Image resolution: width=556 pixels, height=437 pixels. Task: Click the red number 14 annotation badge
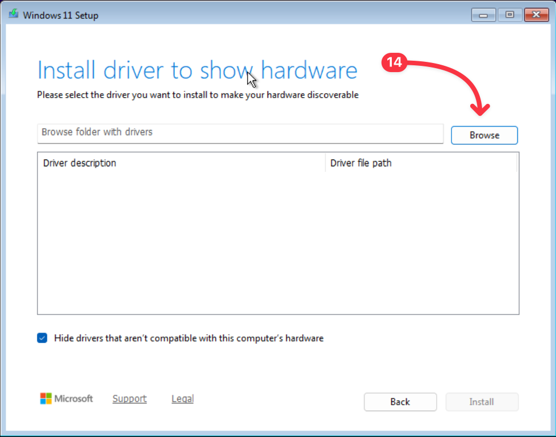tap(395, 62)
